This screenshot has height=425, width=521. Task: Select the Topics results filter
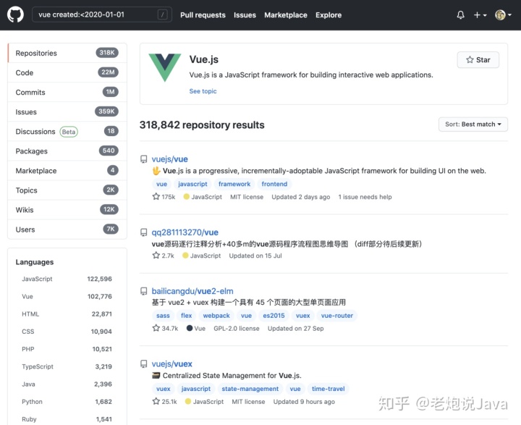coord(67,190)
